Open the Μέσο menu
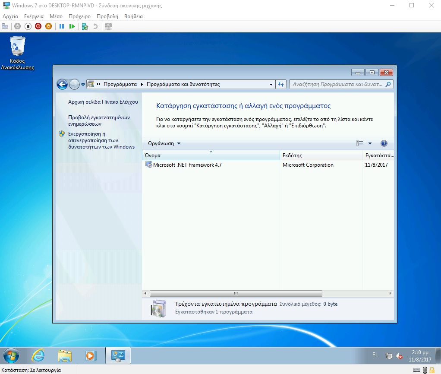The width and height of the screenshot is (441, 374). coord(56,16)
